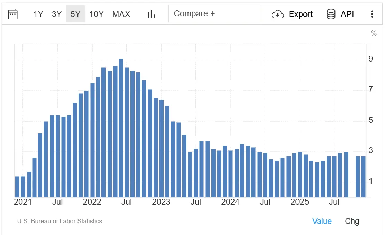Switch the chart display to Chg
Image resolution: width=385 pixels, height=235 pixels.
[x=352, y=221]
